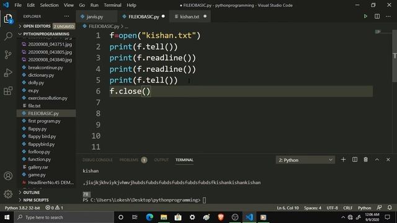
Task: Split the editor to the right
Action: (377, 16)
